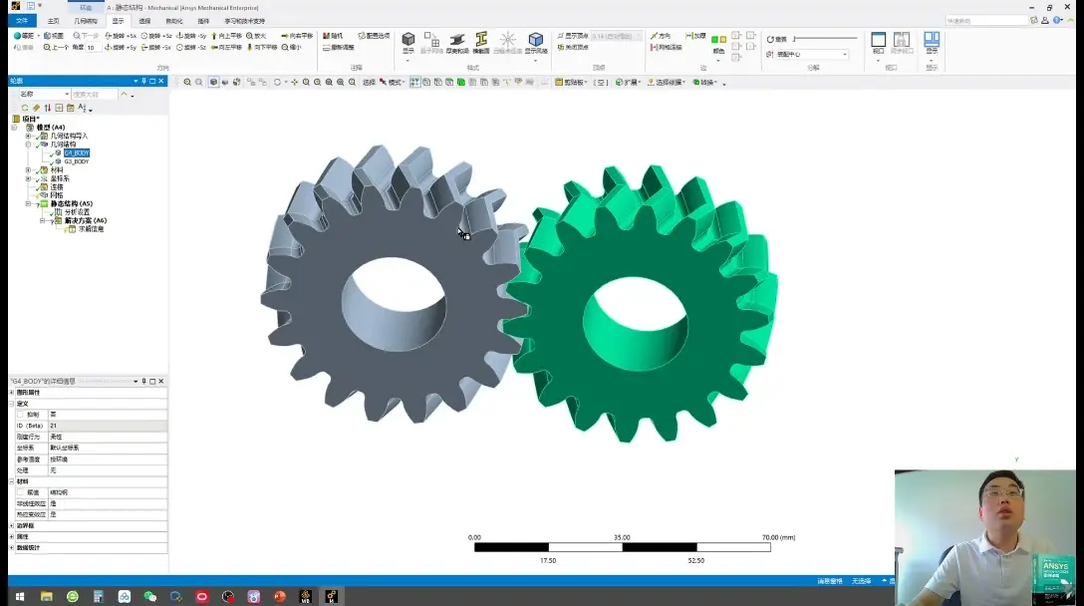This screenshot has height=606, width=1084.
Task: Expand the Materials (材料) tree node
Action: click(x=28, y=169)
